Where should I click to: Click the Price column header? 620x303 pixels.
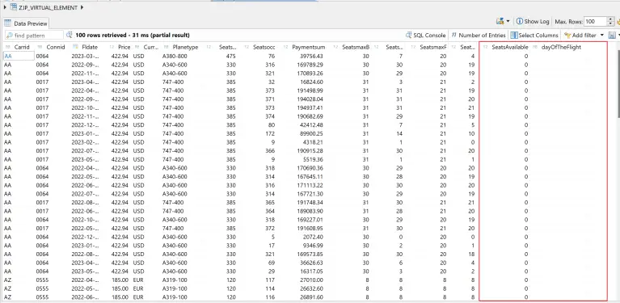pyautogui.click(x=124, y=47)
